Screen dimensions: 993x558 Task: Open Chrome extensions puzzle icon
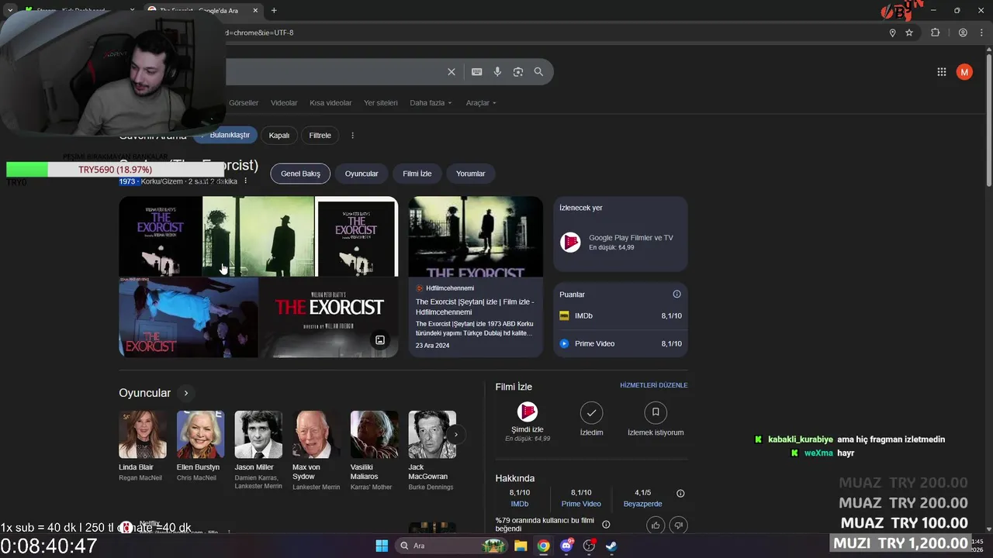point(936,33)
